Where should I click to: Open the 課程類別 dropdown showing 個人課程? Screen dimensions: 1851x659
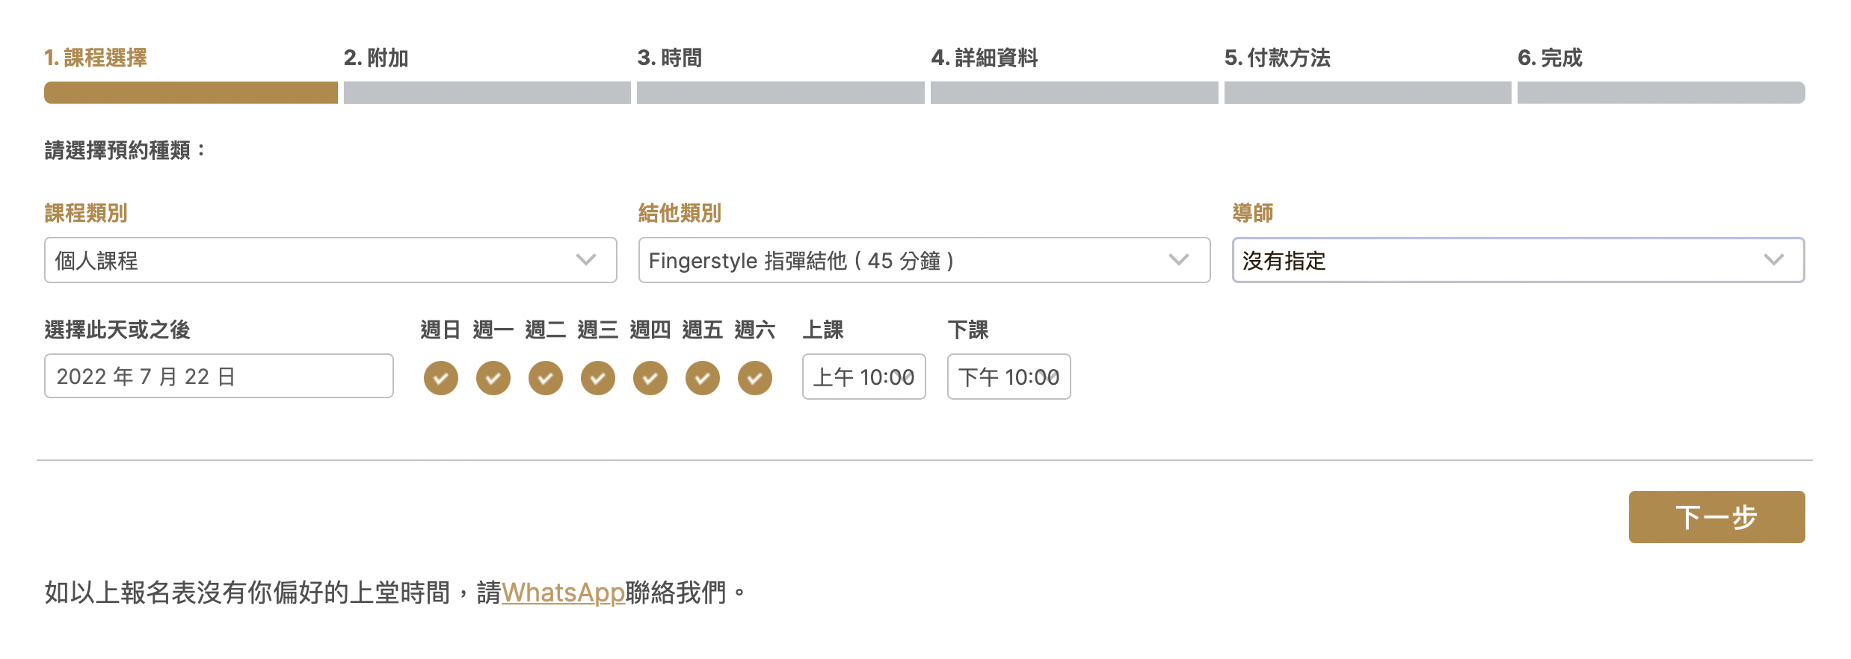coord(330,260)
